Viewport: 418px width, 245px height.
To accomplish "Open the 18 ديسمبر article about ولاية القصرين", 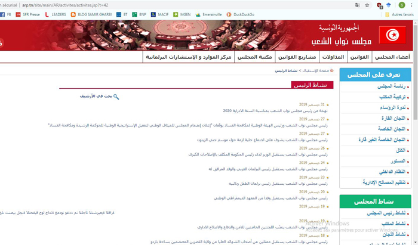I will (x=239, y=242).
